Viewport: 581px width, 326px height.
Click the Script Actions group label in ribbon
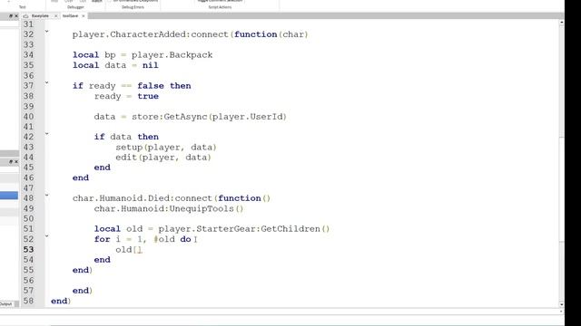[x=220, y=7]
